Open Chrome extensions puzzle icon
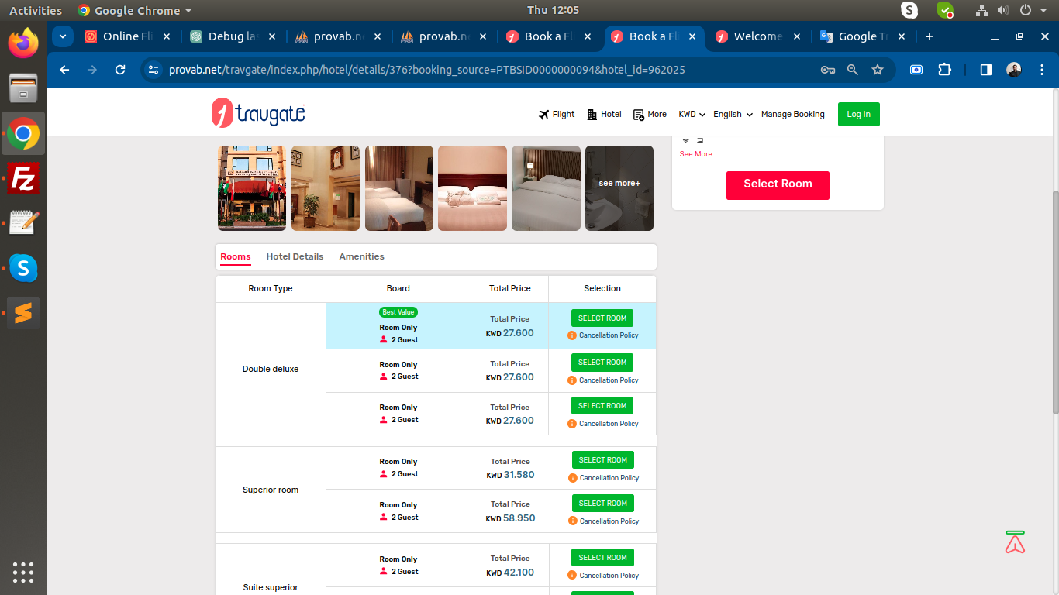Image resolution: width=1059 pixels, height=595 pixels. pyautogui.click(x=944, y=70)
